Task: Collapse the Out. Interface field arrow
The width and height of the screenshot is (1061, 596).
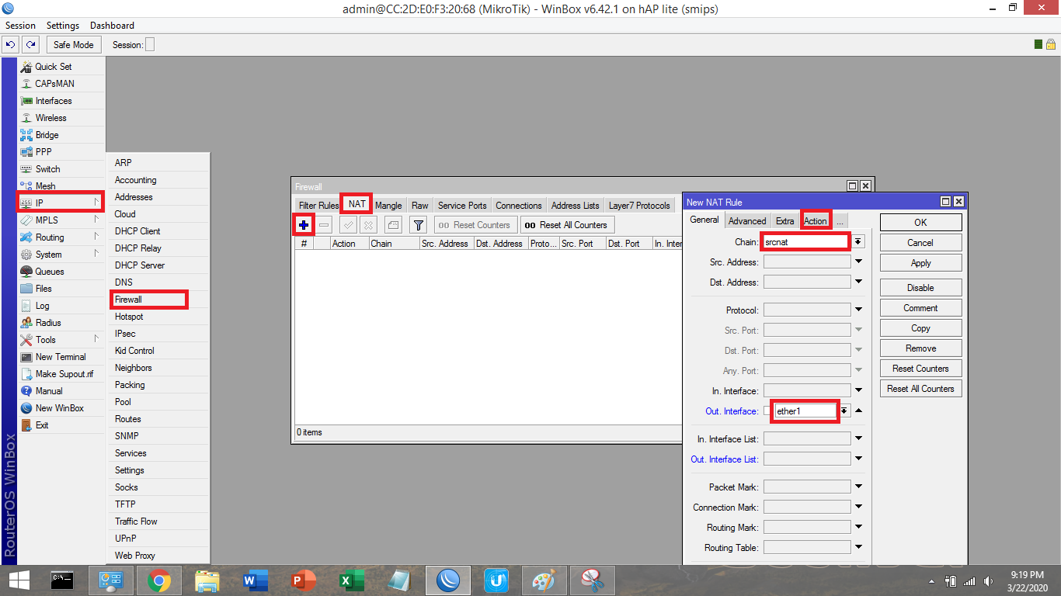Action: (x=859, y=411)
